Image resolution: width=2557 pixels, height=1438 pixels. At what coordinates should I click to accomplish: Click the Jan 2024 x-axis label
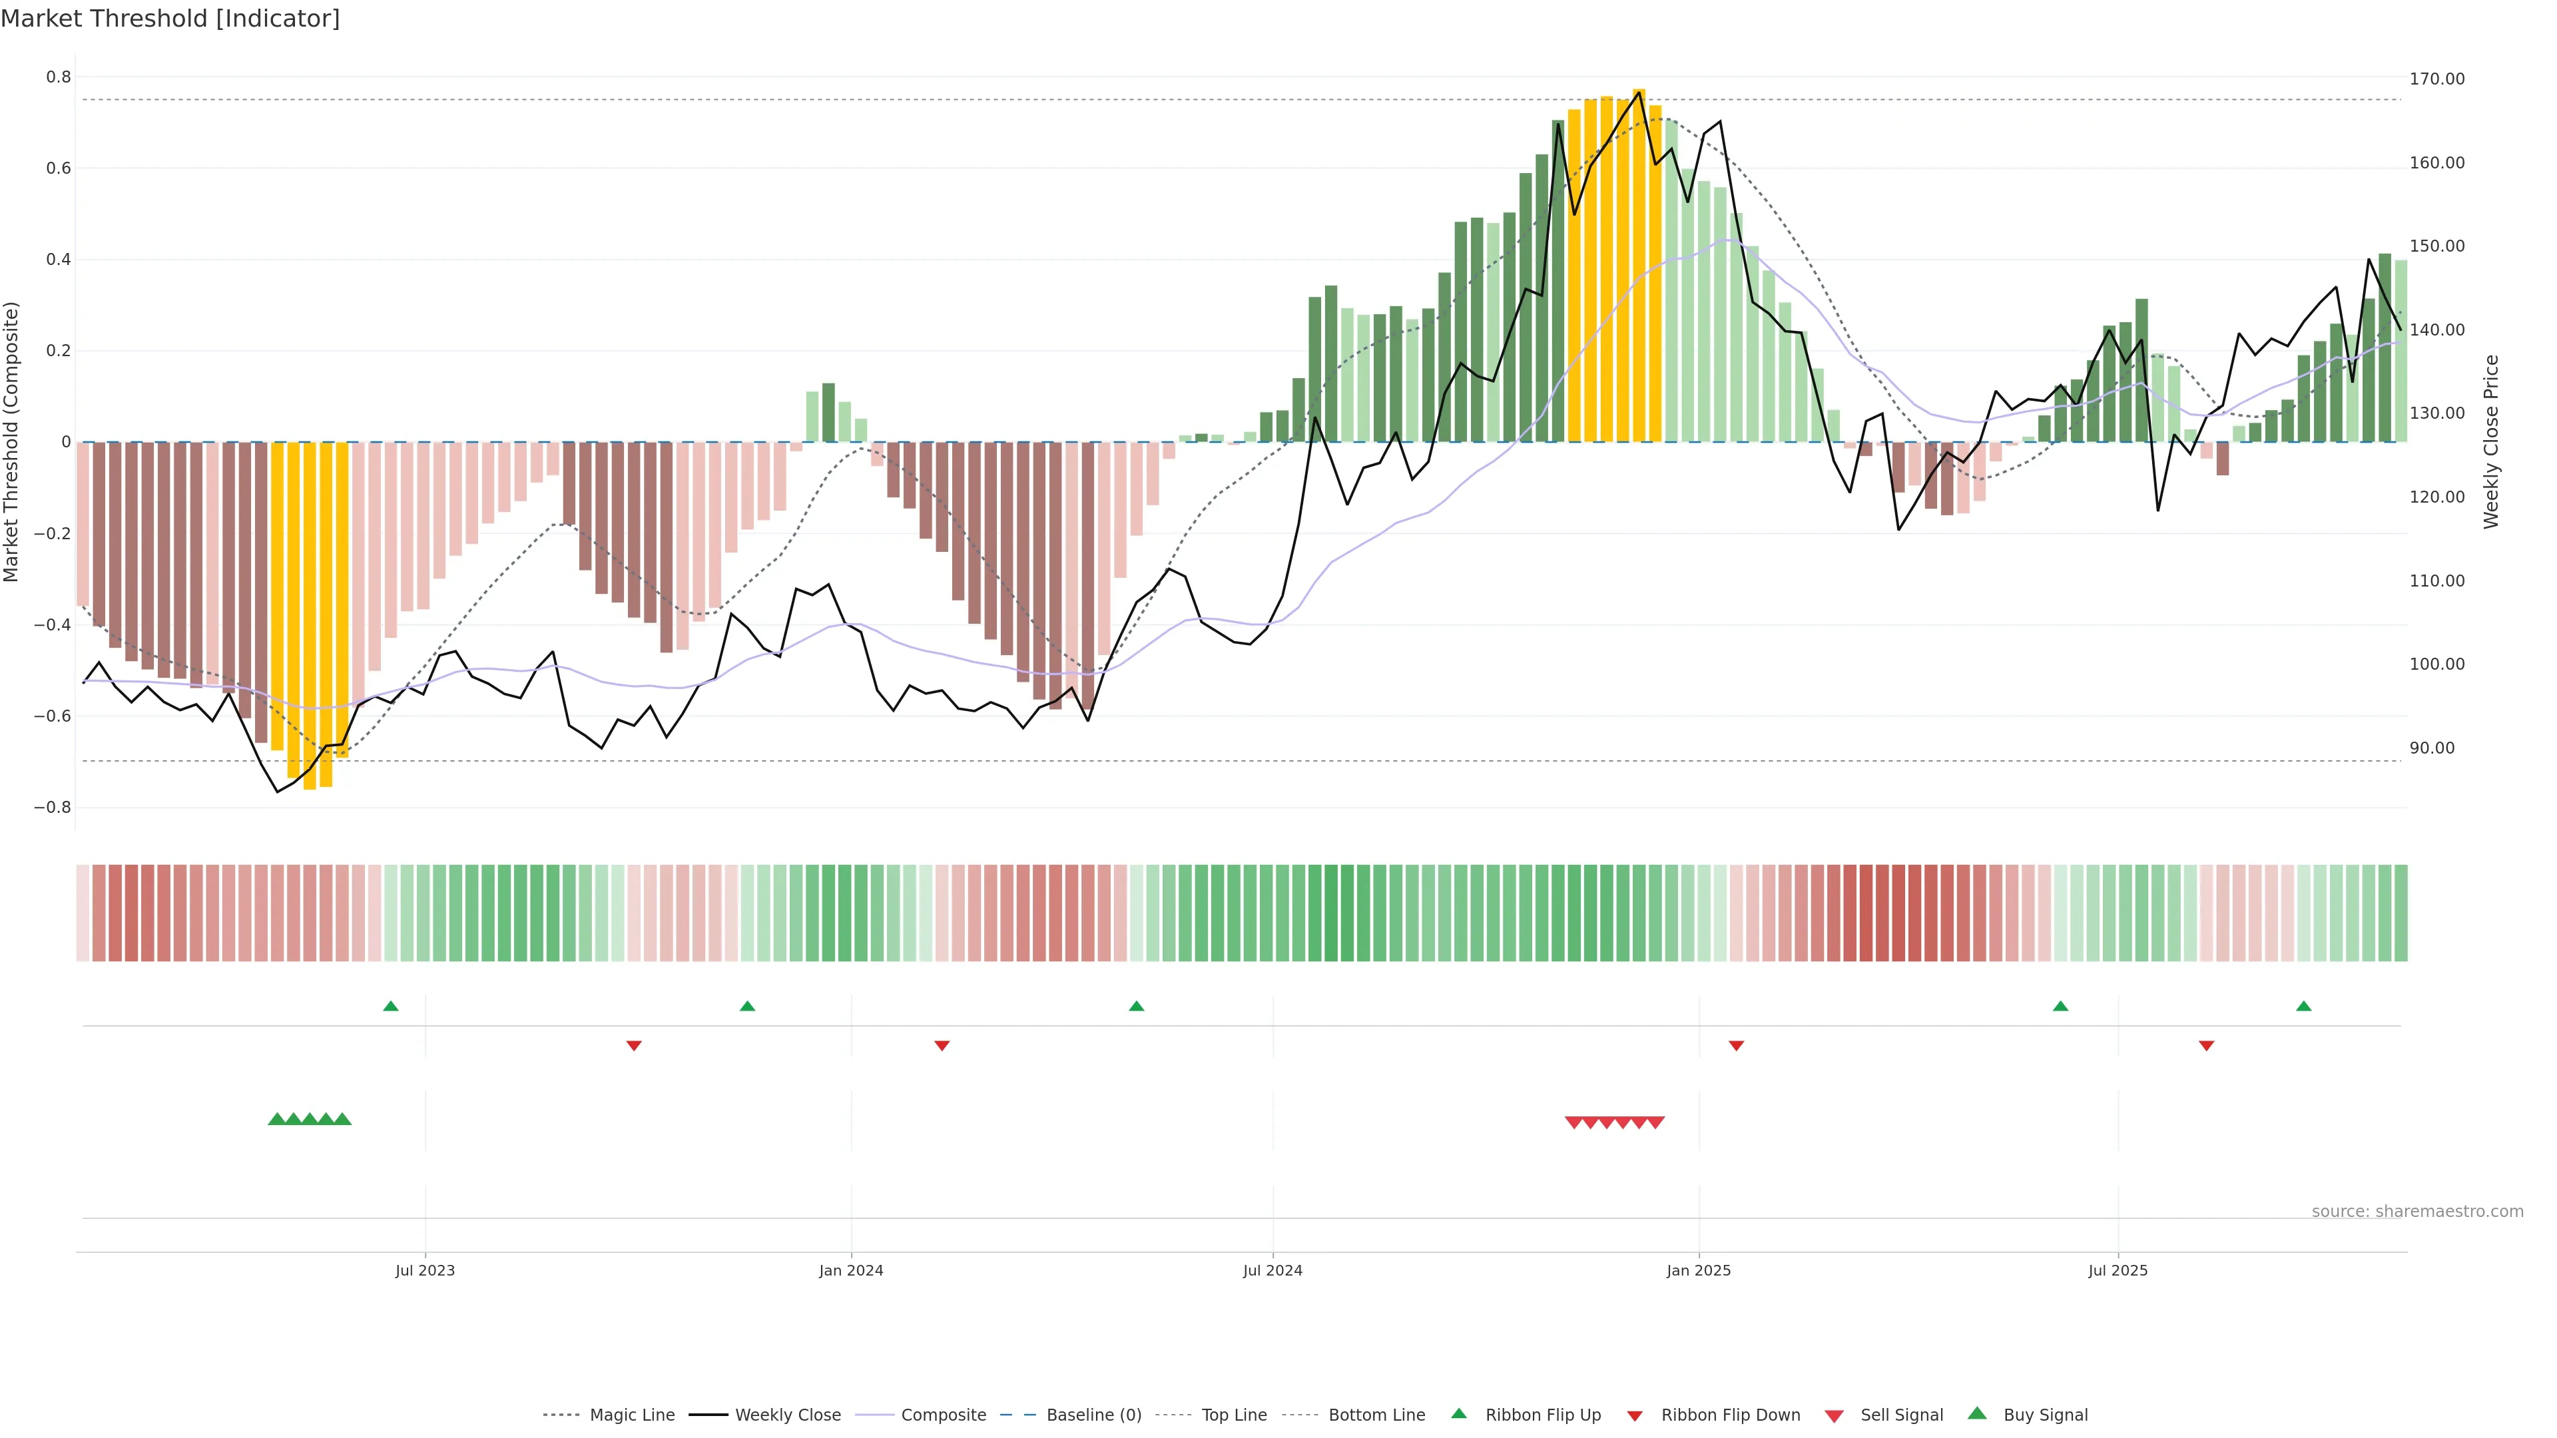coord(851,1270)
